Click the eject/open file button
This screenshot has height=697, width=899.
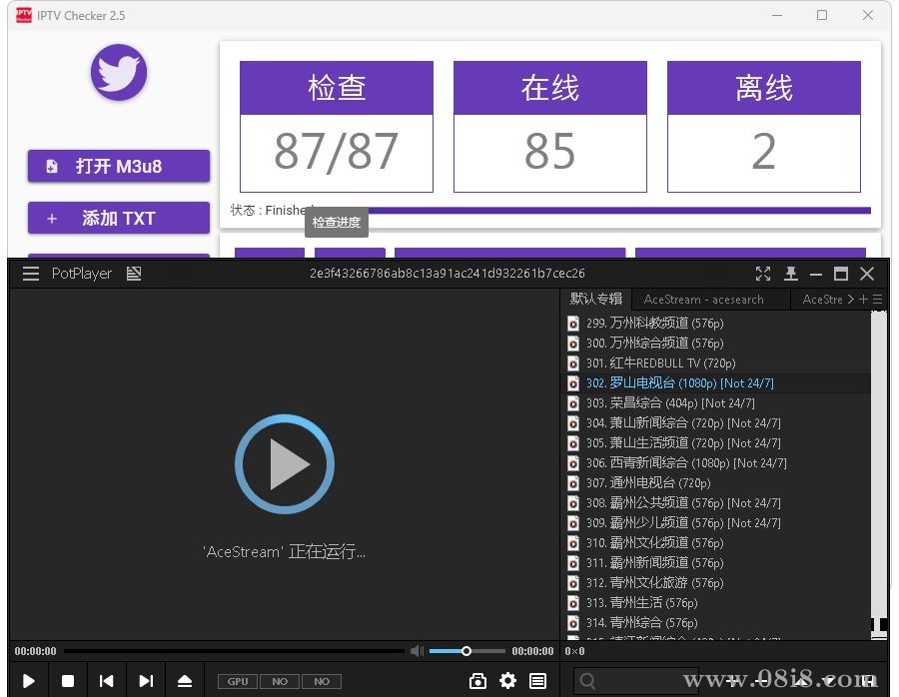185,681
